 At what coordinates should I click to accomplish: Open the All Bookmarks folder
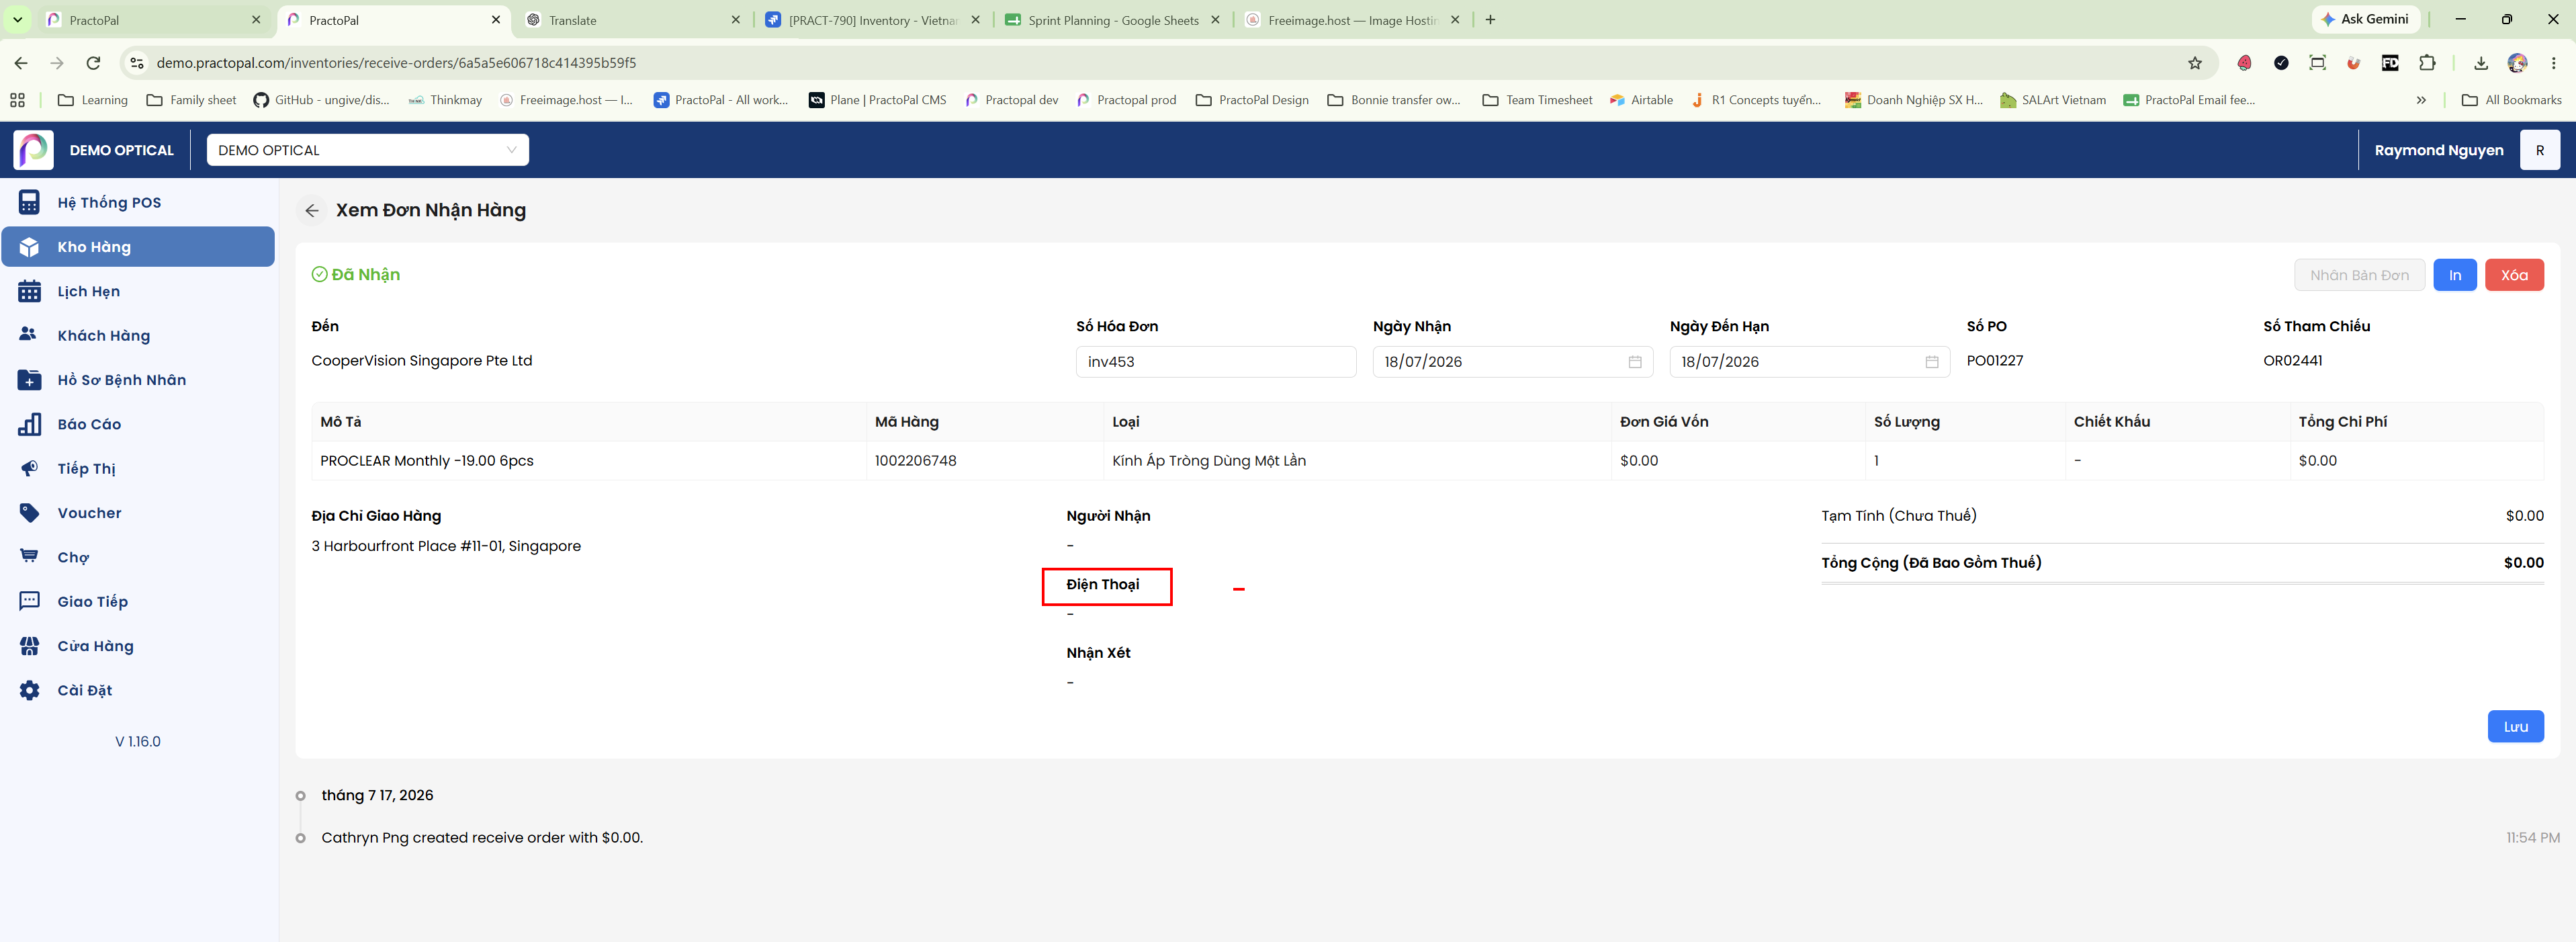click(2512, 100)
